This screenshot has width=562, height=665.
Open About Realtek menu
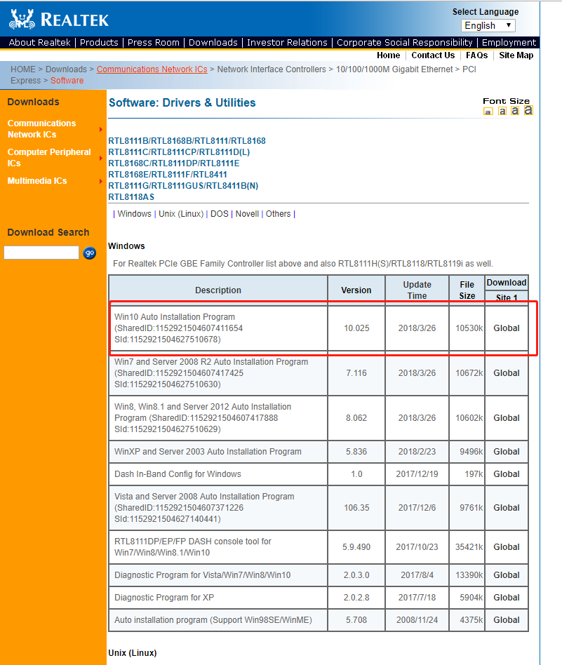coord(39,42)
